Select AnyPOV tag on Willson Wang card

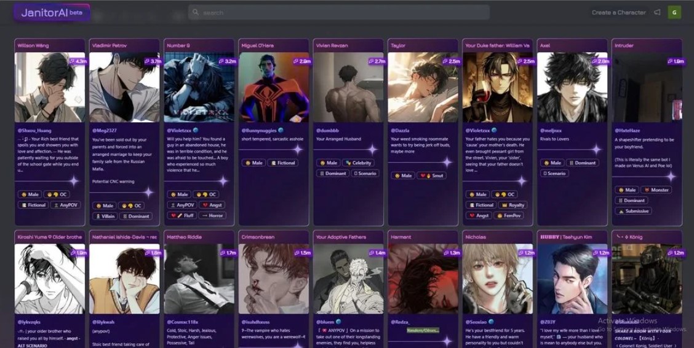65,205
